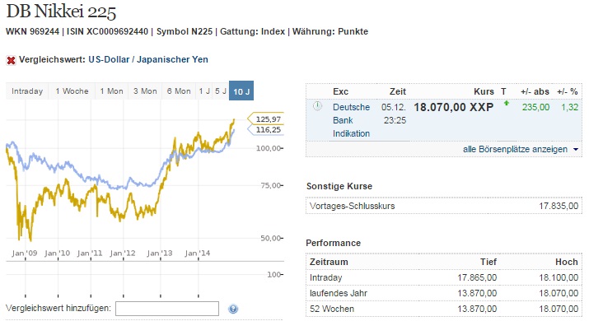Click the 23:25 time value
This screenshot has height=321, width=589.
point(395,120)
